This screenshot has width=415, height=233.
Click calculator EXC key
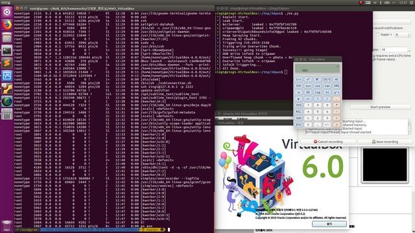tap(298, 124)
